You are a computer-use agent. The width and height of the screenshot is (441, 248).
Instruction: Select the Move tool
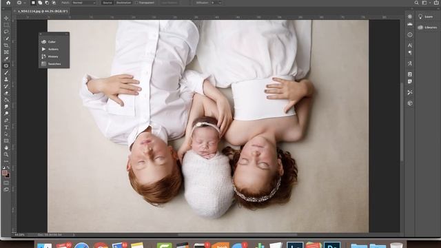(x=6, y=18)
